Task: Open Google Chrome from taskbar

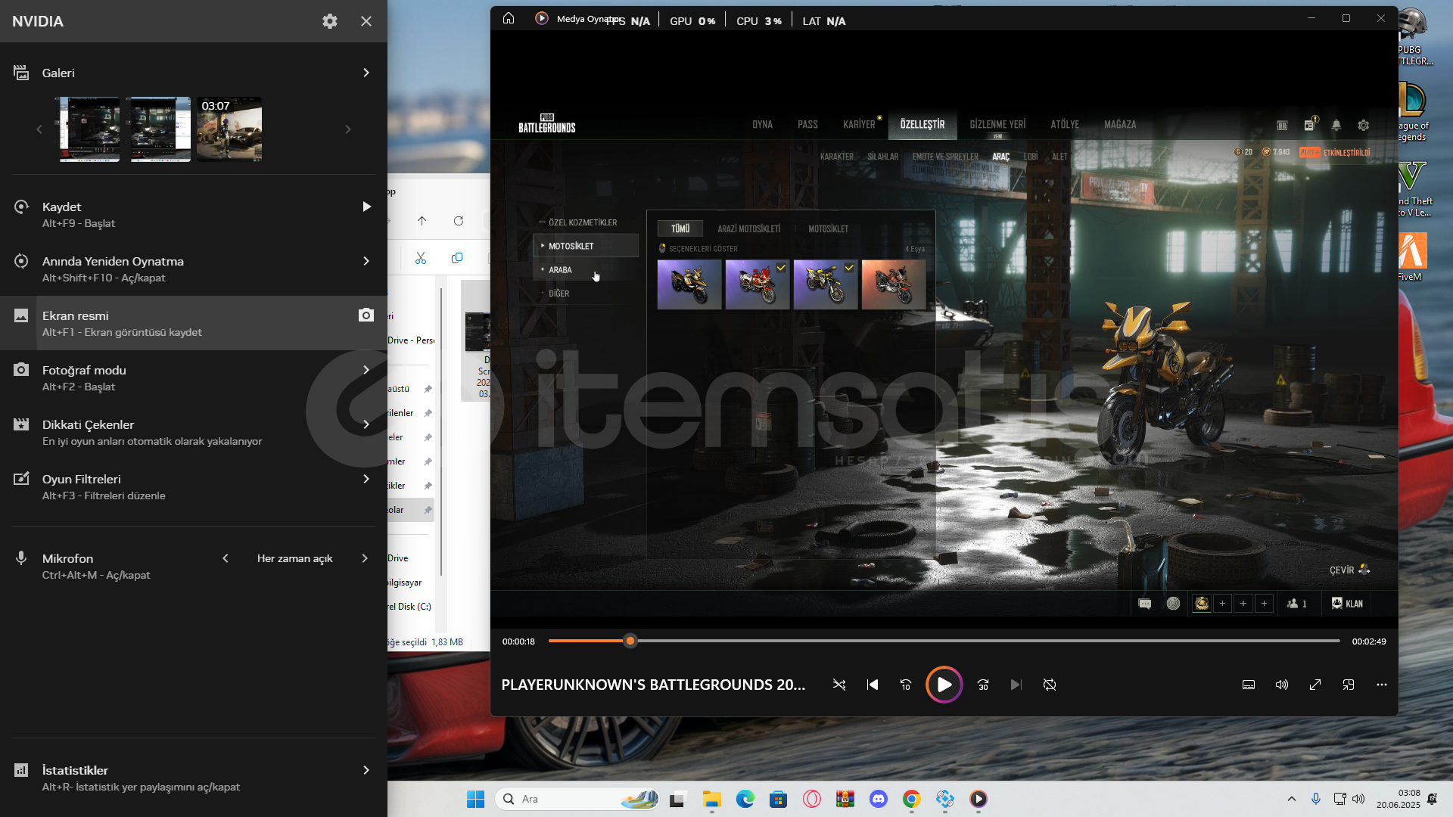Action: 912,799
